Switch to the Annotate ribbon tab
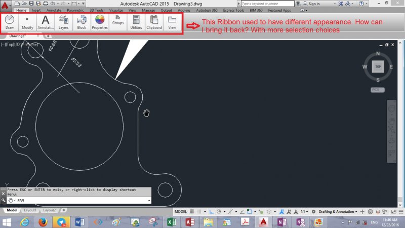 tap(54, 10)
